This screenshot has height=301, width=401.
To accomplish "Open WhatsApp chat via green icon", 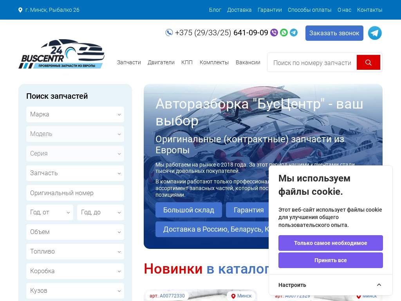I will tap(284, 33).
